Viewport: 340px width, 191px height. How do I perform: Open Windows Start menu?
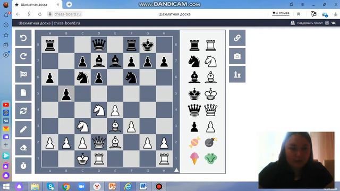coord(6,187)
